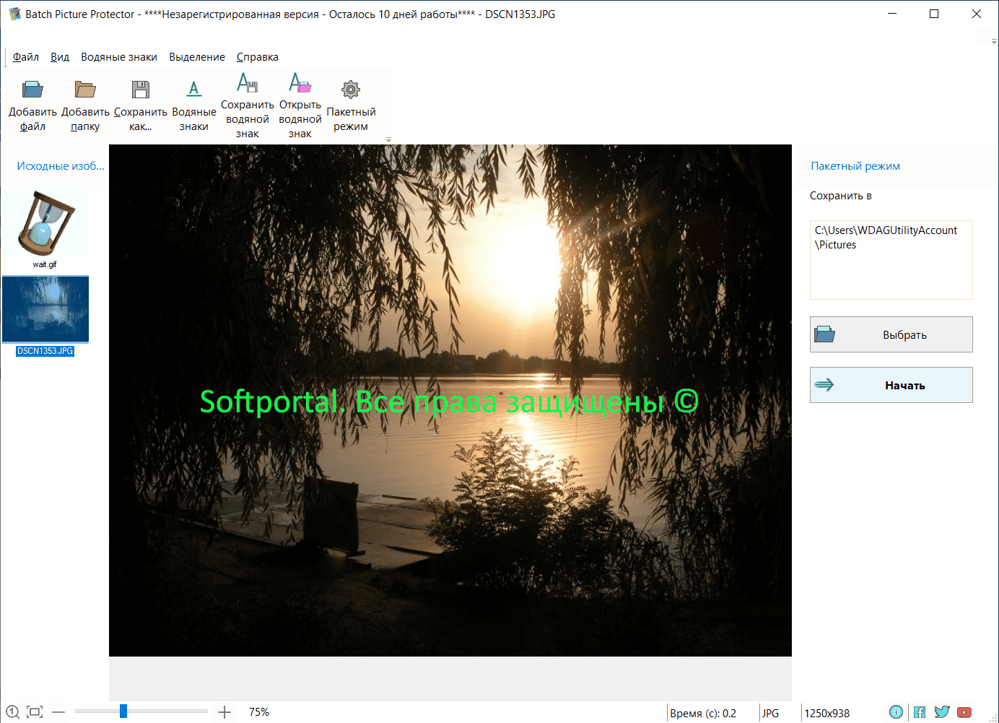Click the info icon in status bar
Screen dimensions: 999x723
896,712
